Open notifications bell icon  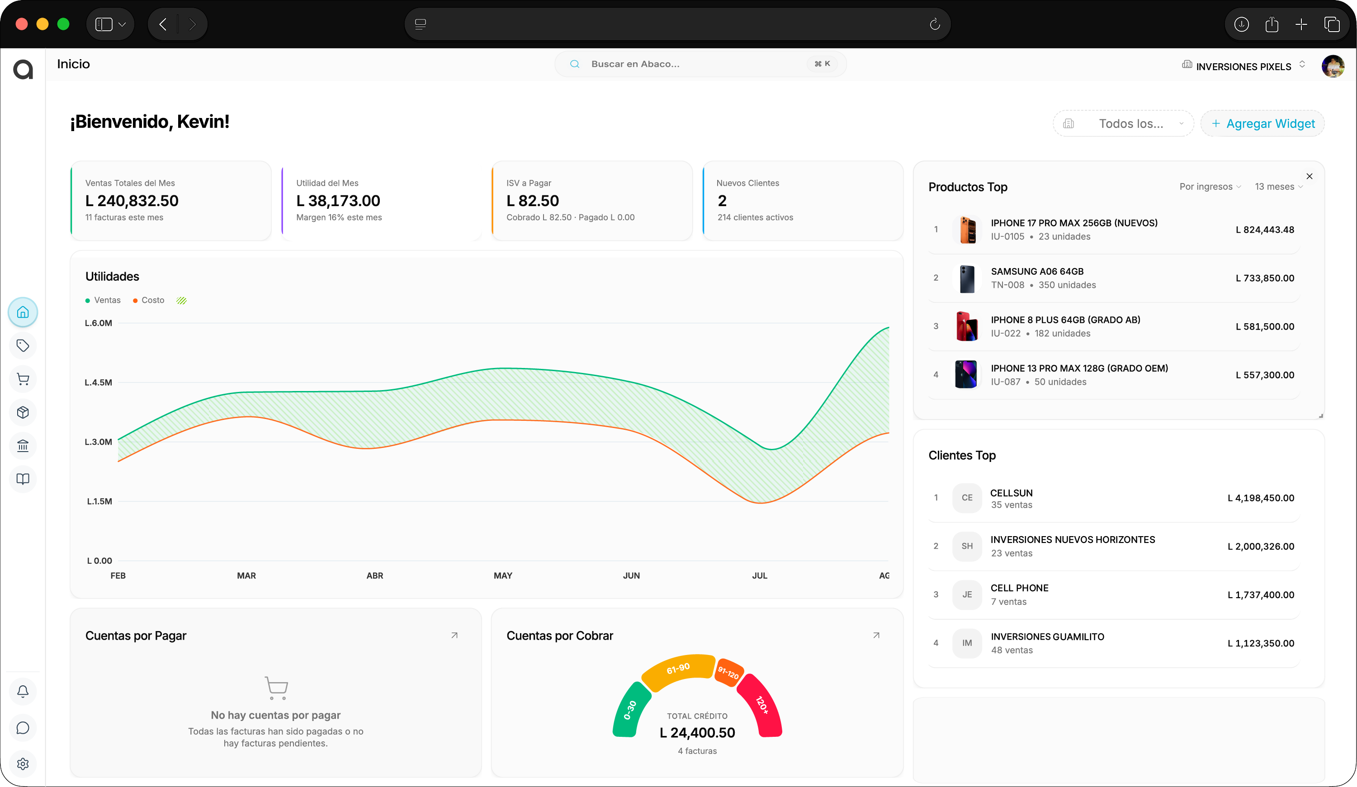[23, 691]
